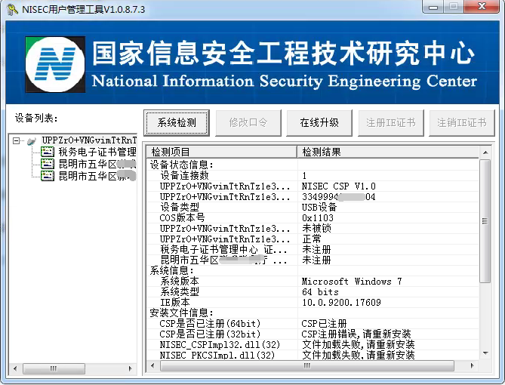Select the 系统类型 row
The image size is (505, 385).
click(x=313, y=292)
